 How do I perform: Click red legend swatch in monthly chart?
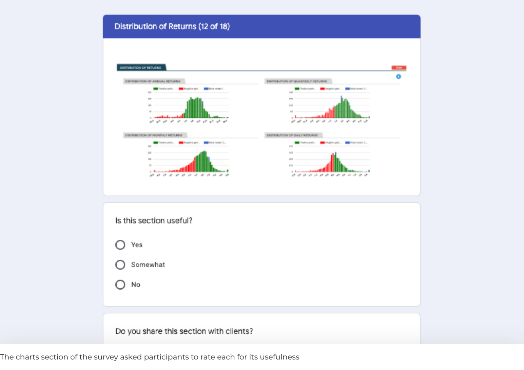pyautogui.click(x=181, y=143)
